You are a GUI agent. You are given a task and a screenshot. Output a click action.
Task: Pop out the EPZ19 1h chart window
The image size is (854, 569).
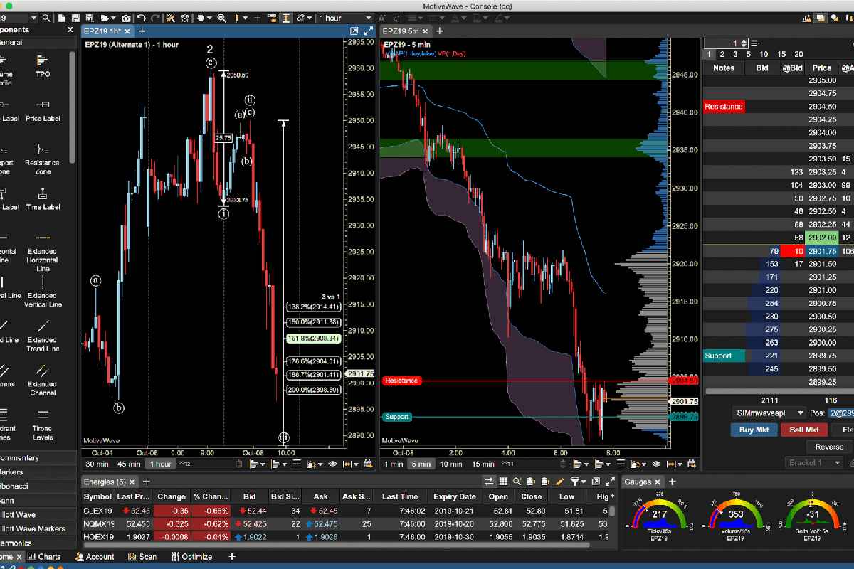coord(354,31)
